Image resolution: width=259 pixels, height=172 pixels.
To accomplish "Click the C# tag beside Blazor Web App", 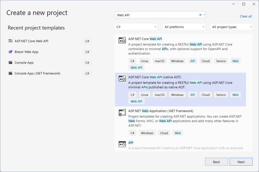I will 87,52.
